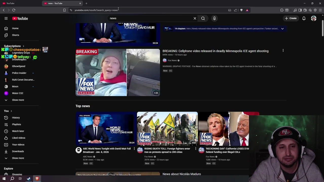Open the browser main menu hamburger
The image size is (324, 182).
pos(320,10)
